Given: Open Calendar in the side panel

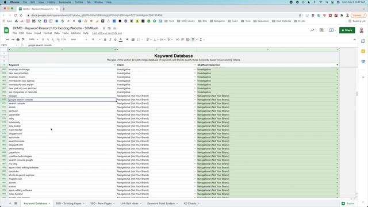Looking at the screenshot, I should pos(363,41).
